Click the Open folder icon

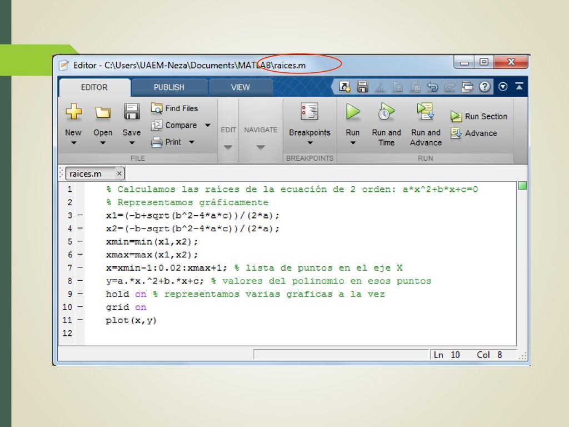tap(103, 112)
